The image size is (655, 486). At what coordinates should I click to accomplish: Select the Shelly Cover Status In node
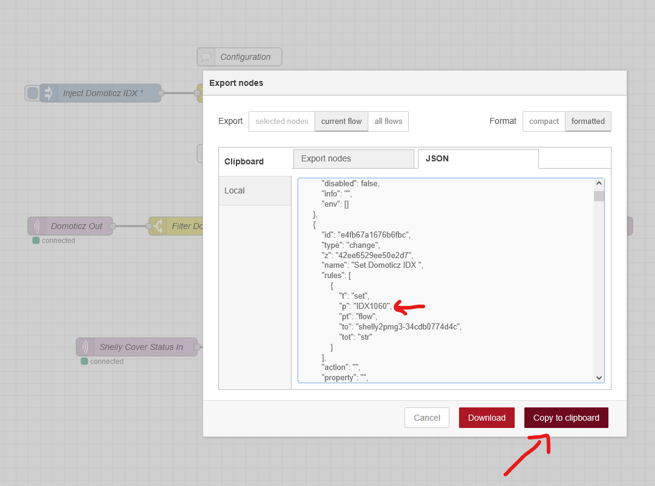tap(137, 347)
